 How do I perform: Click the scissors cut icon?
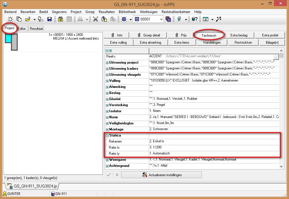click(96, 19)
